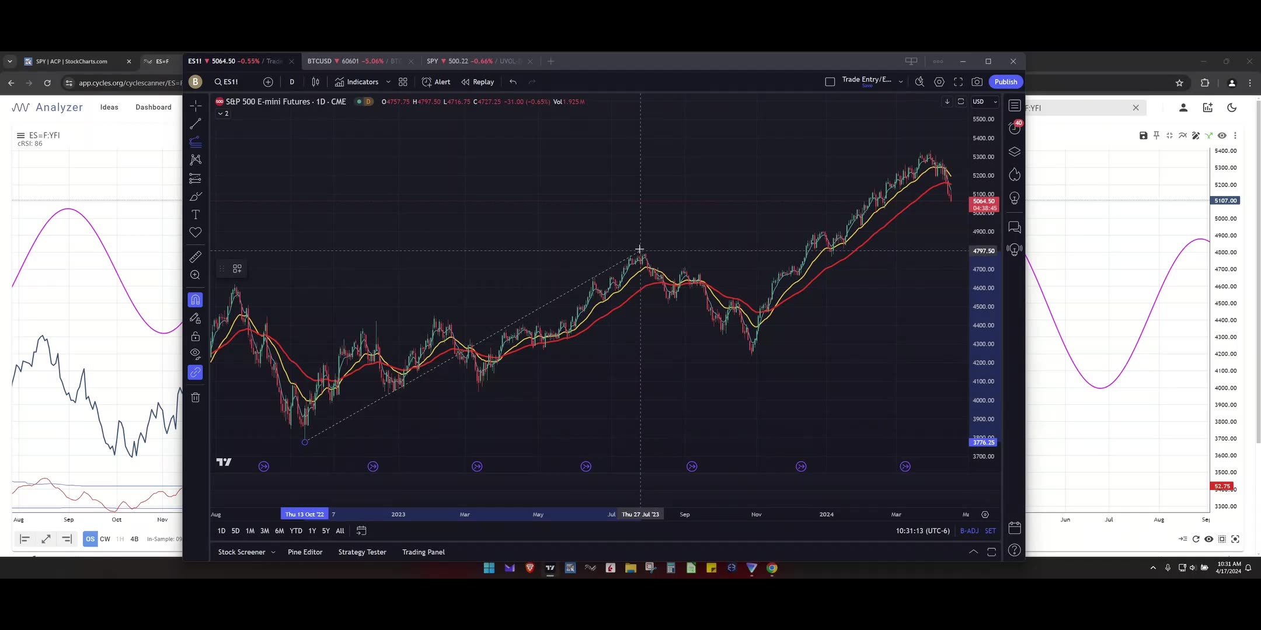Start Replay mode
The width and height of the screenshot is (1261, 630).
click(477, 82)
